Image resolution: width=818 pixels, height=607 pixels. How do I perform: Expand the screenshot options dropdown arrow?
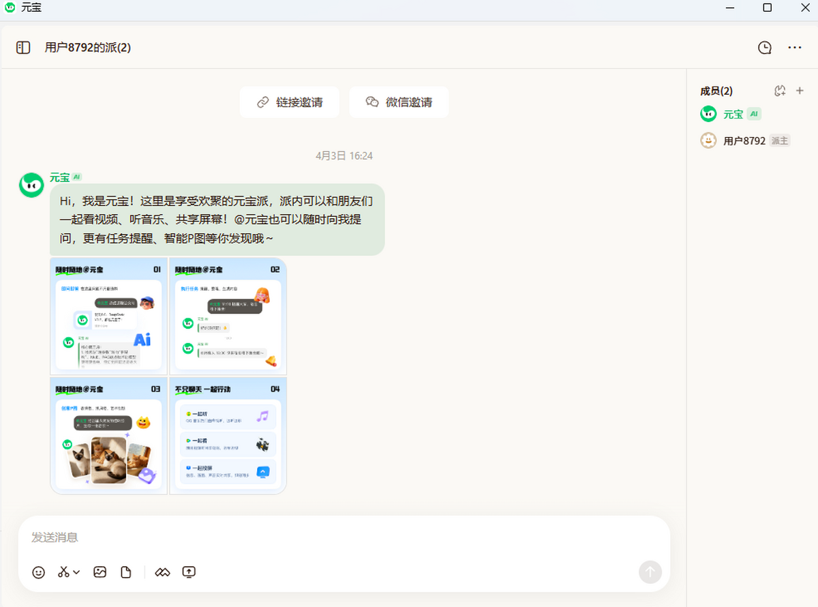pos(76,572)
